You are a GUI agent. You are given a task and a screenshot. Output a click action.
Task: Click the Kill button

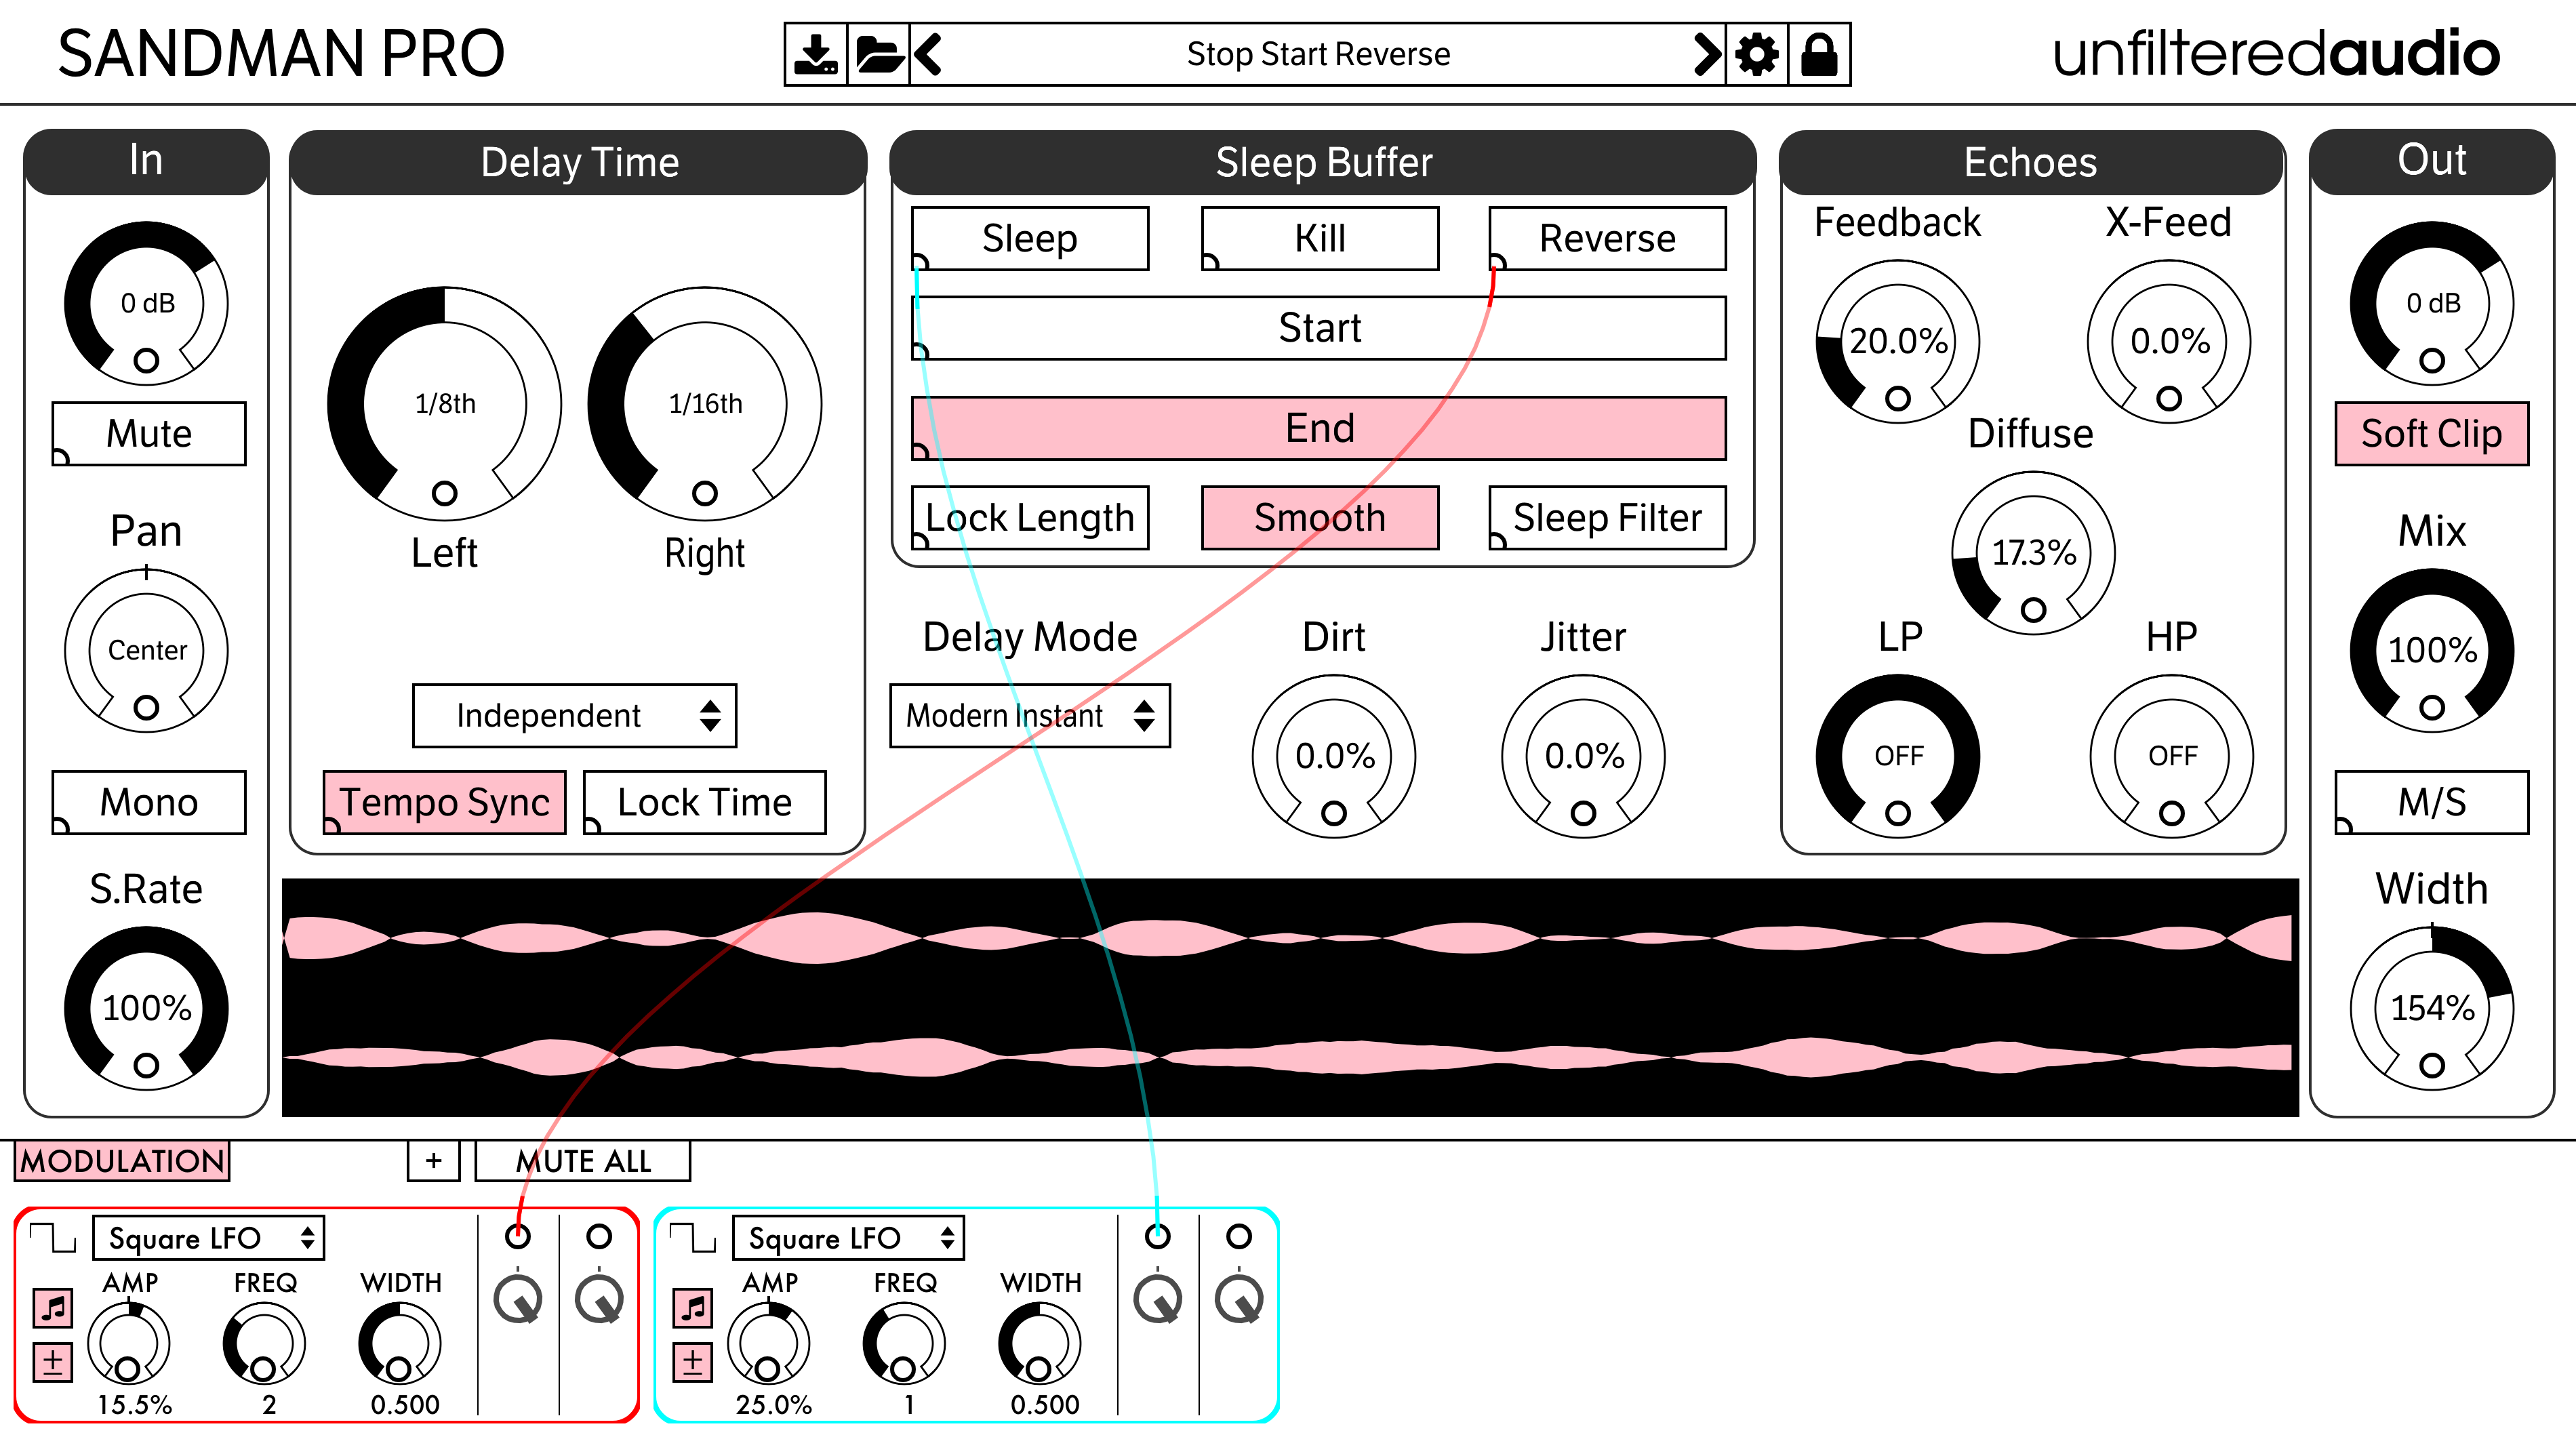[x=1320, y=238]
